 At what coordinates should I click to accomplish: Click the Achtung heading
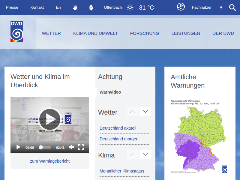110,77
